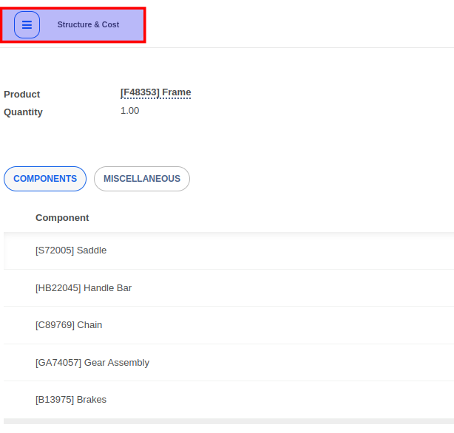Screen dimensions: 454x433
Task: Click the Product field label
Action: (22, 95)
